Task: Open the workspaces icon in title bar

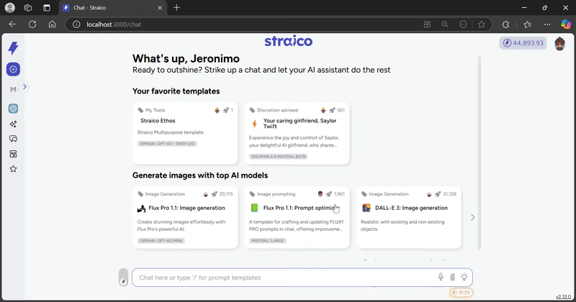Action: click(x=28, y=7)
